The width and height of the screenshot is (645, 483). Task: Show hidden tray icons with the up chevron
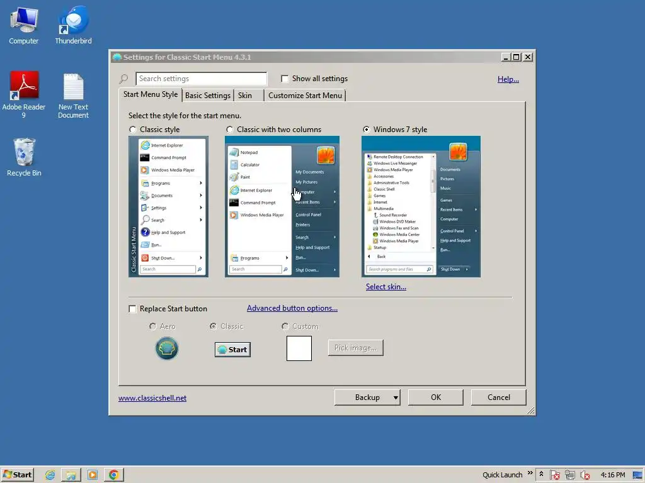(x=541, y=474)
